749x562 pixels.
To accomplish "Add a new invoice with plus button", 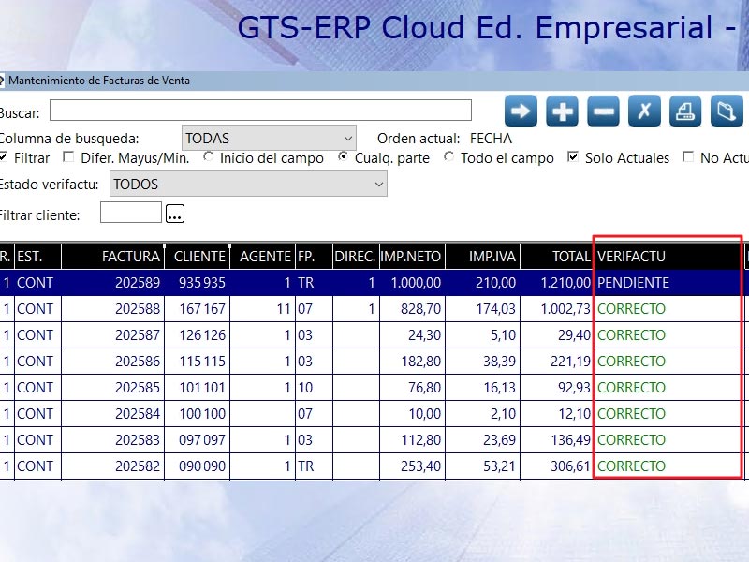I will [562, 111].
